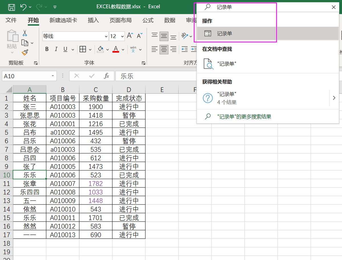Select the row 17 header

pyautogui.click(x=7, y=235)
